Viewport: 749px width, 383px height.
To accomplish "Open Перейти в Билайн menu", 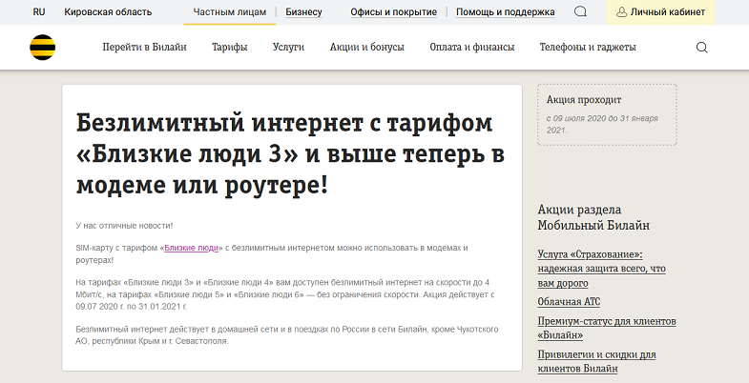I will pos(144,48).
